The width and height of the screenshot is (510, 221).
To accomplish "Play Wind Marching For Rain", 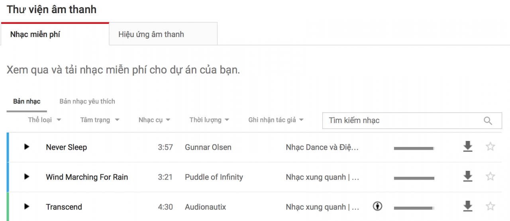I will tap(27, 176).
